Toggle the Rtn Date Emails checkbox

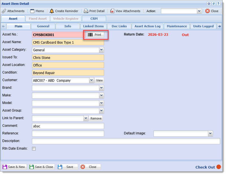click(34, 149)
